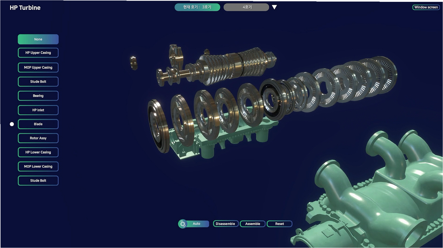Select Rotor Assy from list

click(x=38, y=138)
